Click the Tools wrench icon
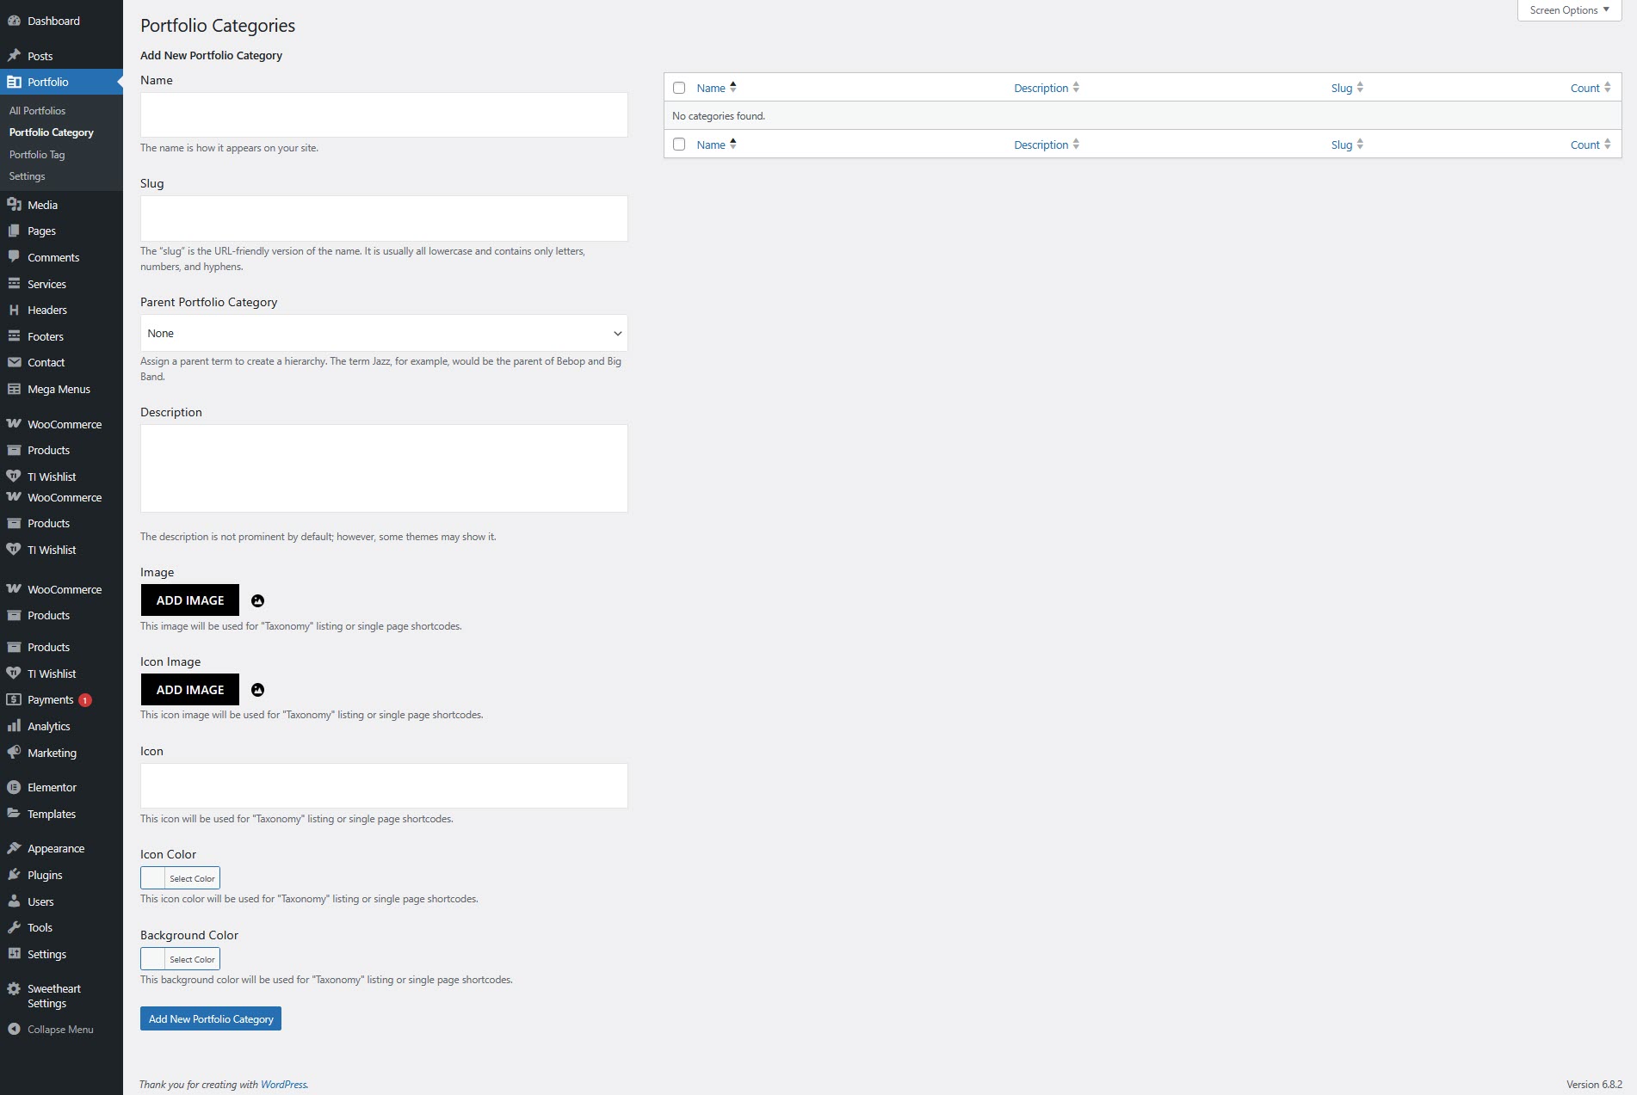Viewport: 1637px width, 1095px height. coord(14,927)
